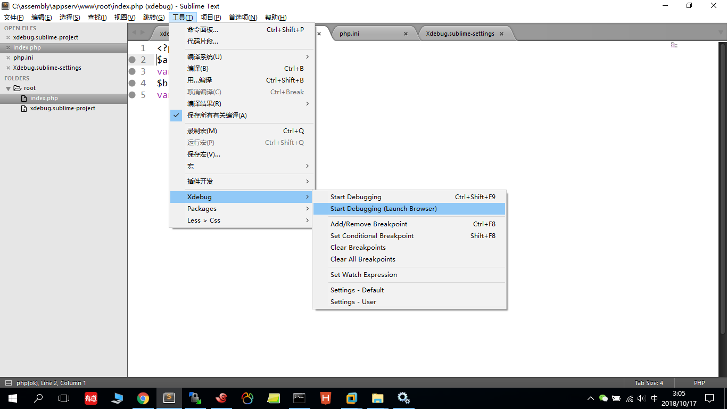Choose Clear Breakpoints
This screenshot has height=409, width=727.
tap(409, 248)
